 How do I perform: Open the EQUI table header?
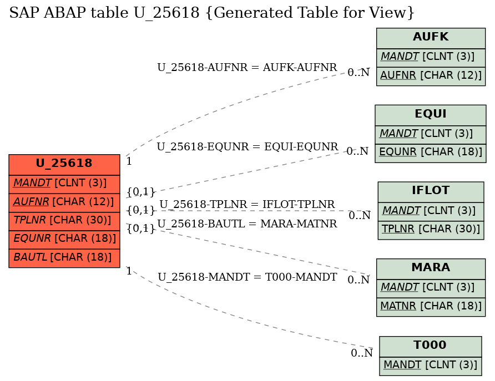430,115
